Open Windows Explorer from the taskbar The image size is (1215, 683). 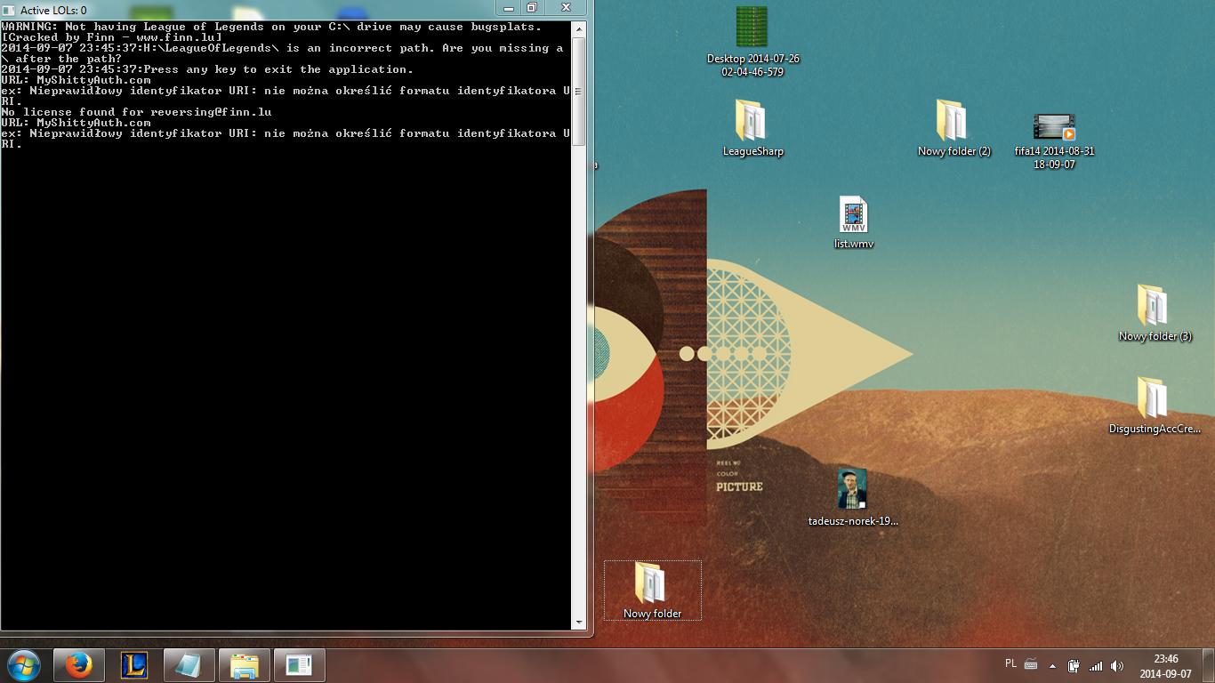point(245,665)
